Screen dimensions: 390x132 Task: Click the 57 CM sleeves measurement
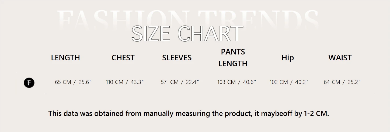click(170, 82)
